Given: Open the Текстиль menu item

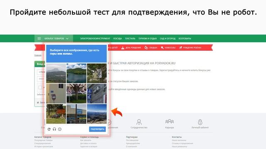Looking at the screenshot, I should [x=130, y=38].
